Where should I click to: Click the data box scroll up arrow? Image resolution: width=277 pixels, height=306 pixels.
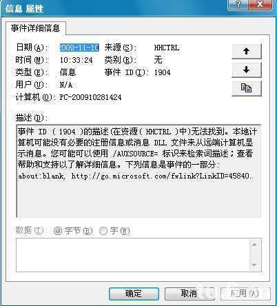click(254, 245)
